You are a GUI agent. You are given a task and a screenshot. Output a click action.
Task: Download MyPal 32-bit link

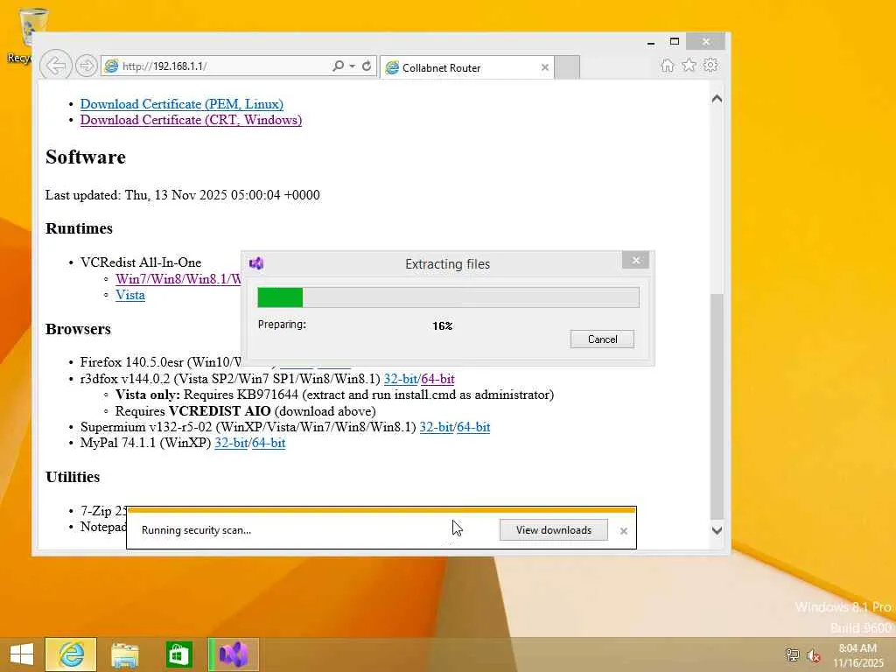click(x=231, y=443)
